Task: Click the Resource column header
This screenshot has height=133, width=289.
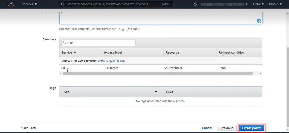Action: pos(172,53)
